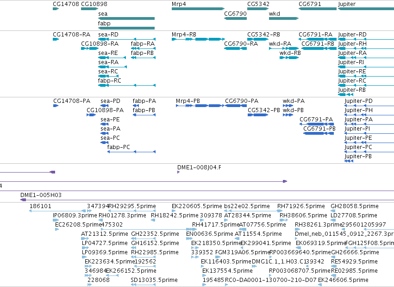Click transcript fabp-RC

click(127, 85)
